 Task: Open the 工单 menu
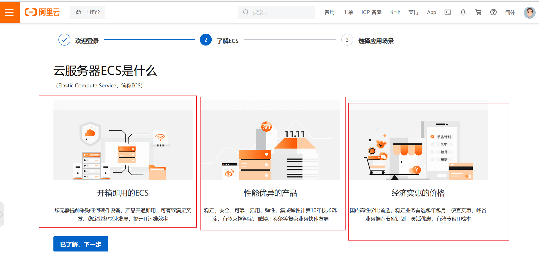pos(348,12)
